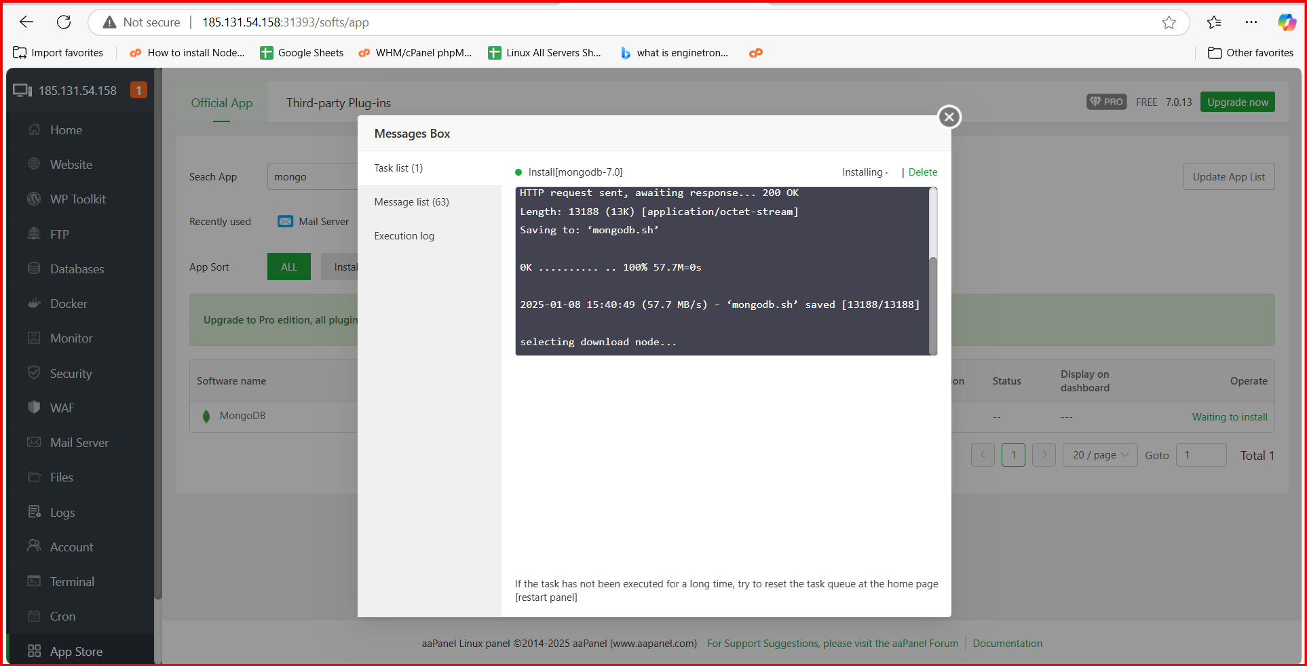
Task: Open the How to install Node bookmark
Action: click(x=187, y=53)
